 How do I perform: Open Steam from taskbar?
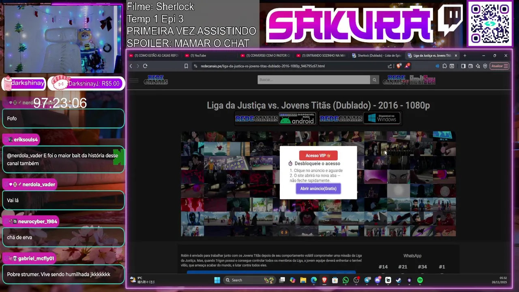399,280
